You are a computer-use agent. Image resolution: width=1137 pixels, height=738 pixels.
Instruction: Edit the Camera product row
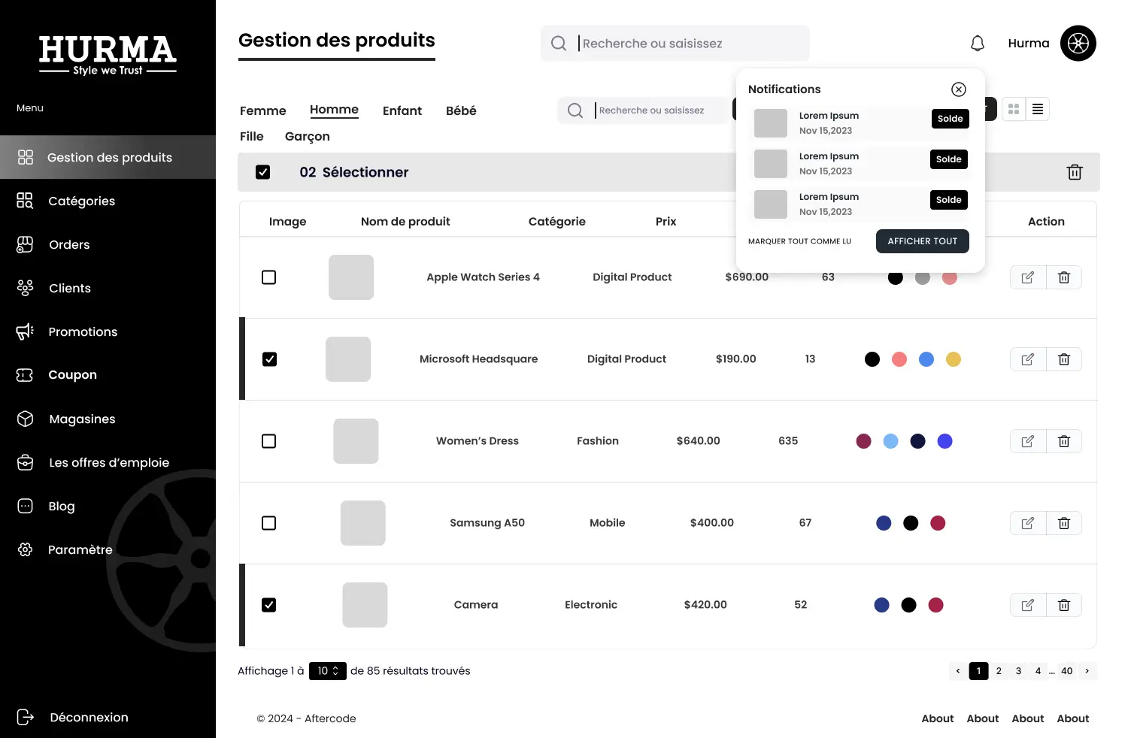pyautogui.click(x=1027, y=605)
